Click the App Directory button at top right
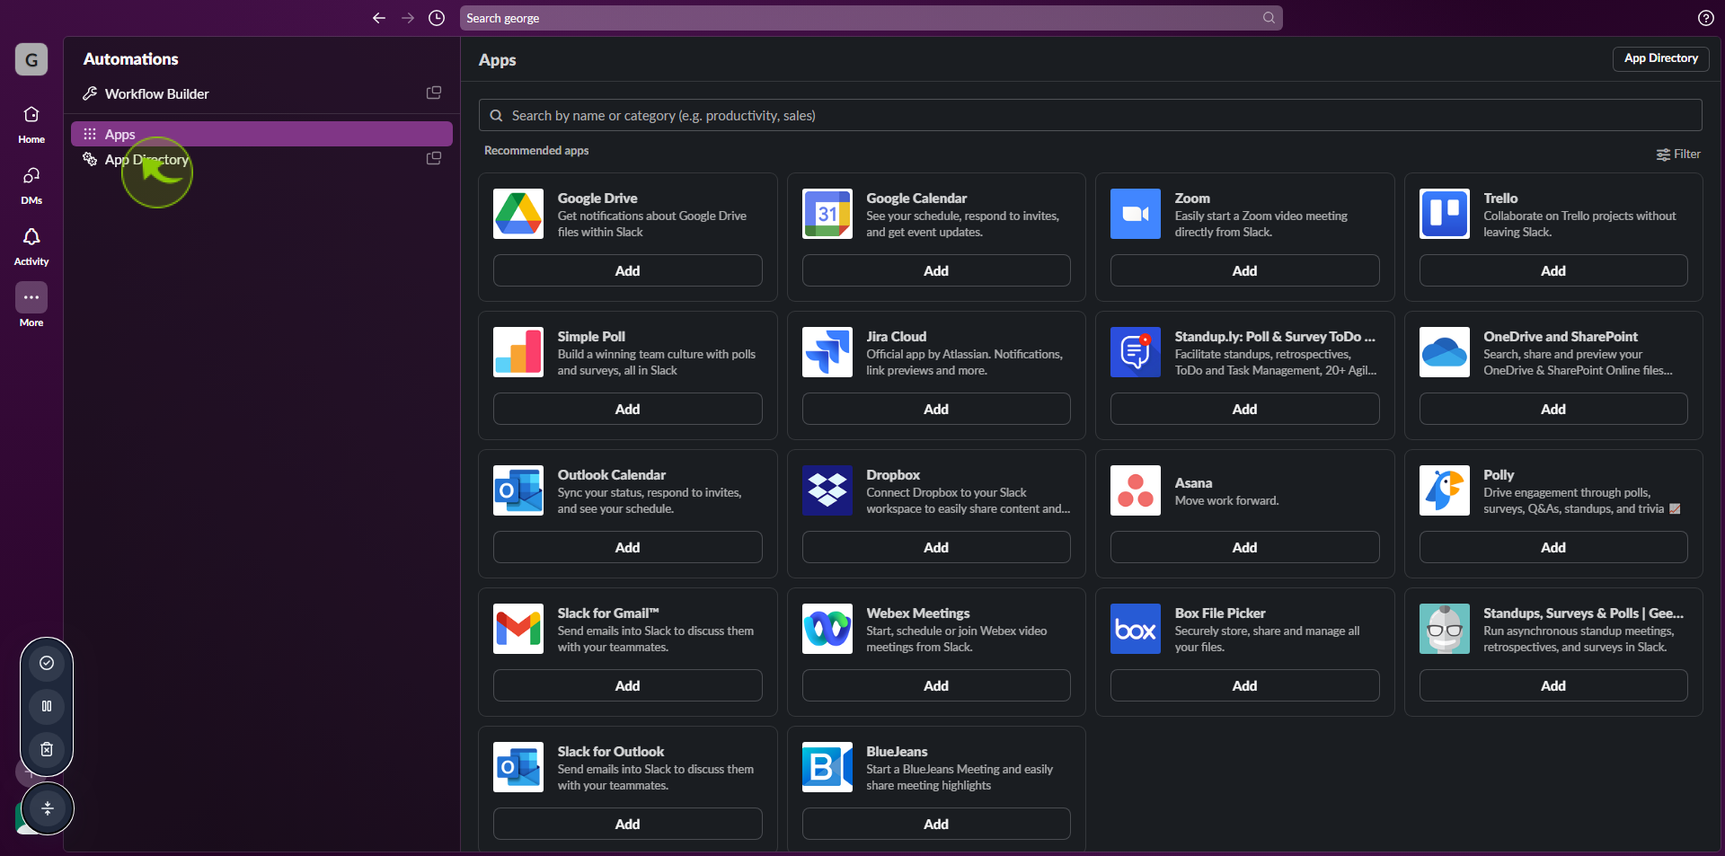The image size is (1725, 856). (1661, 58)
